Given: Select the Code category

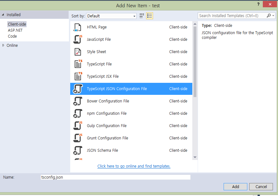Looking at the screenshot, I should click(x=12, y=36).
